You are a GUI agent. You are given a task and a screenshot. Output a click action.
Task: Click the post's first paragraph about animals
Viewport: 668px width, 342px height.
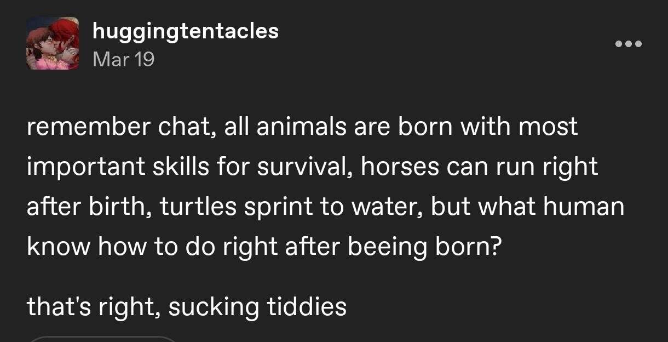326,187
